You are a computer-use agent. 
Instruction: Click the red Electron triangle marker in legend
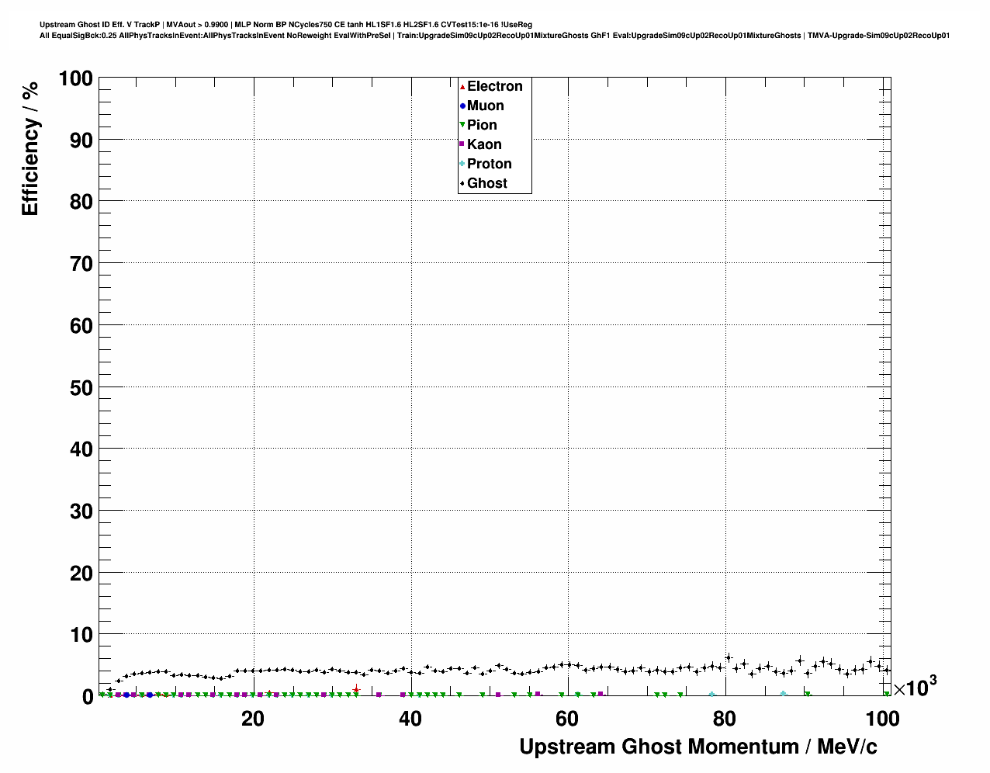click(x=462, y=87)
